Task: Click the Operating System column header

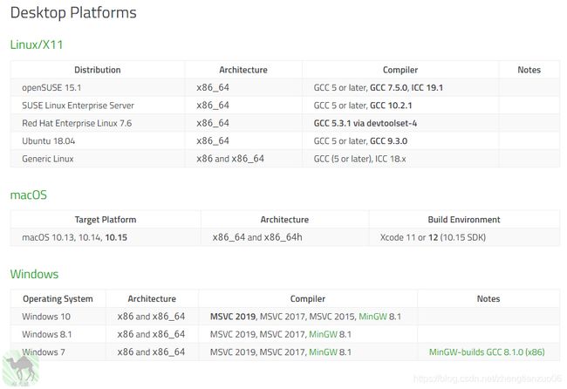Action: click(x=58, y=299)
